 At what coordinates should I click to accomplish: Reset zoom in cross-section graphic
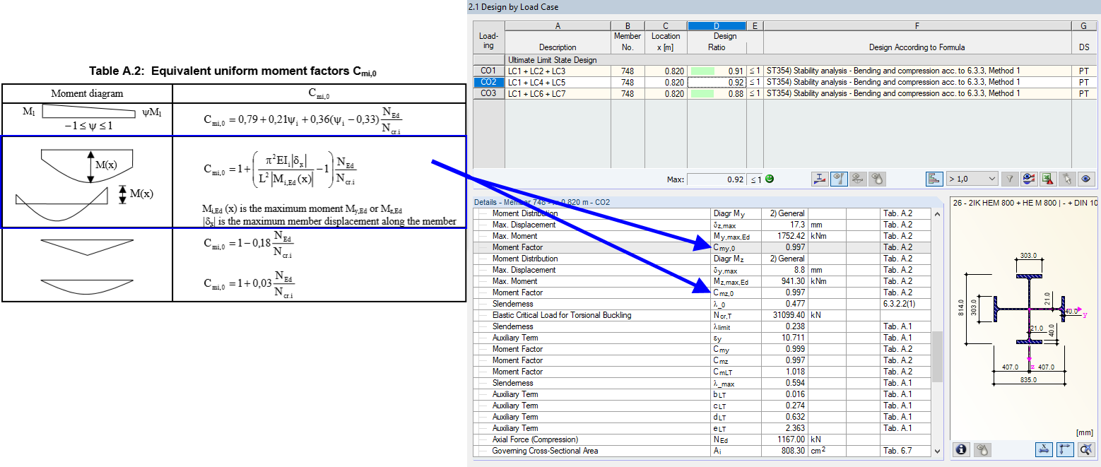tap(1086, 450)
